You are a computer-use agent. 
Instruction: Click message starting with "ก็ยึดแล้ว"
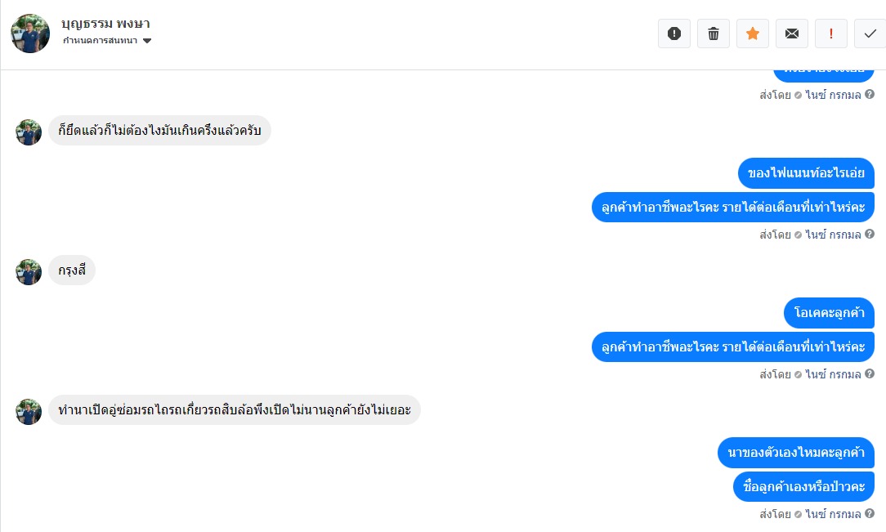click(x=159, y=131)
